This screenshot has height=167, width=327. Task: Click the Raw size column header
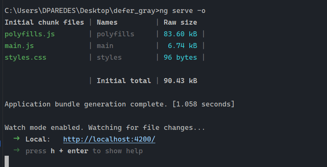[180, 22]
